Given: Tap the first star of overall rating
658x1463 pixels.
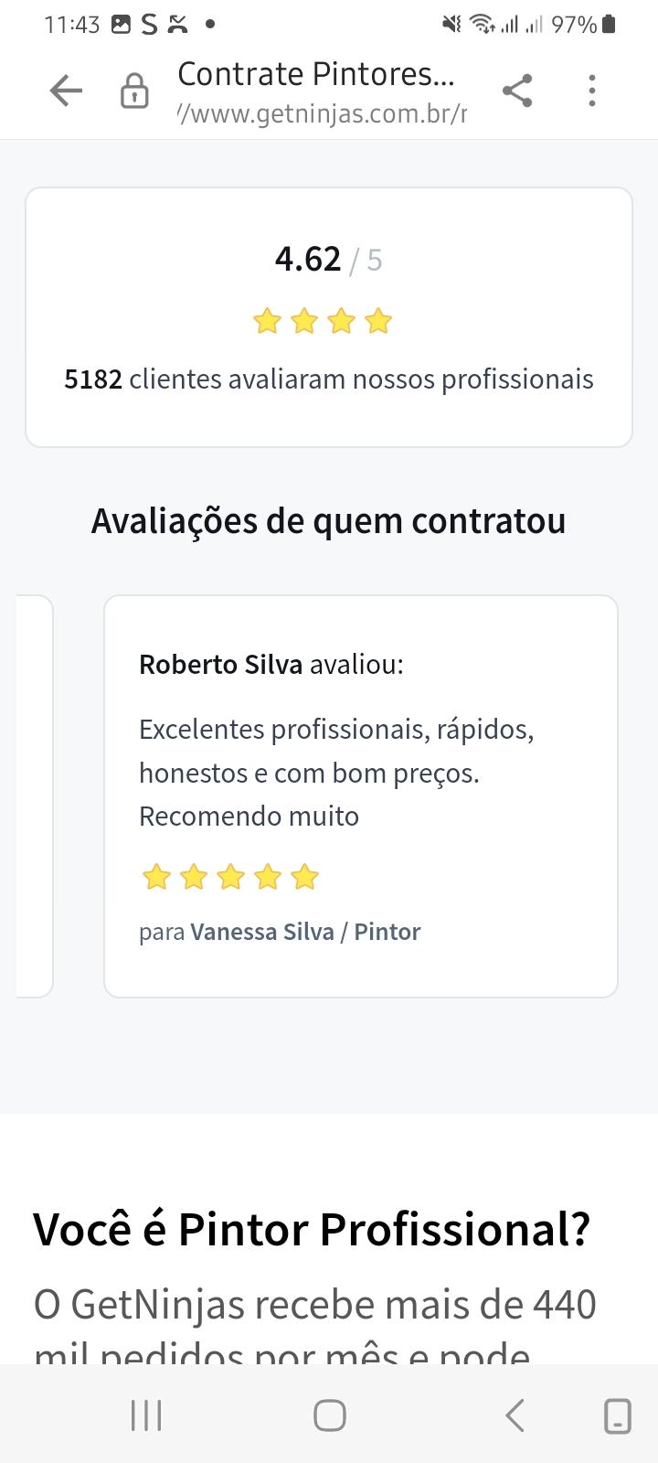Looking at the screenshot, I should click(x=267, y=322).
